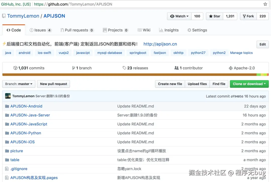Expand the Clone or download dropdown
The image size is (271, 182).
pos(249,84)
